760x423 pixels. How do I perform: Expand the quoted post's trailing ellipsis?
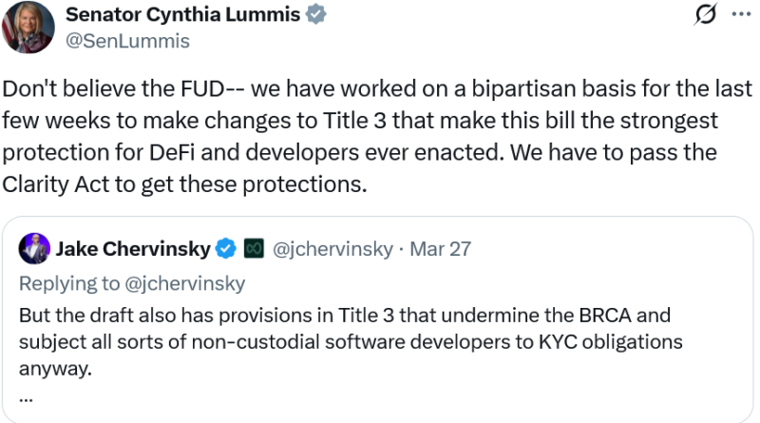tap(25, 394)
